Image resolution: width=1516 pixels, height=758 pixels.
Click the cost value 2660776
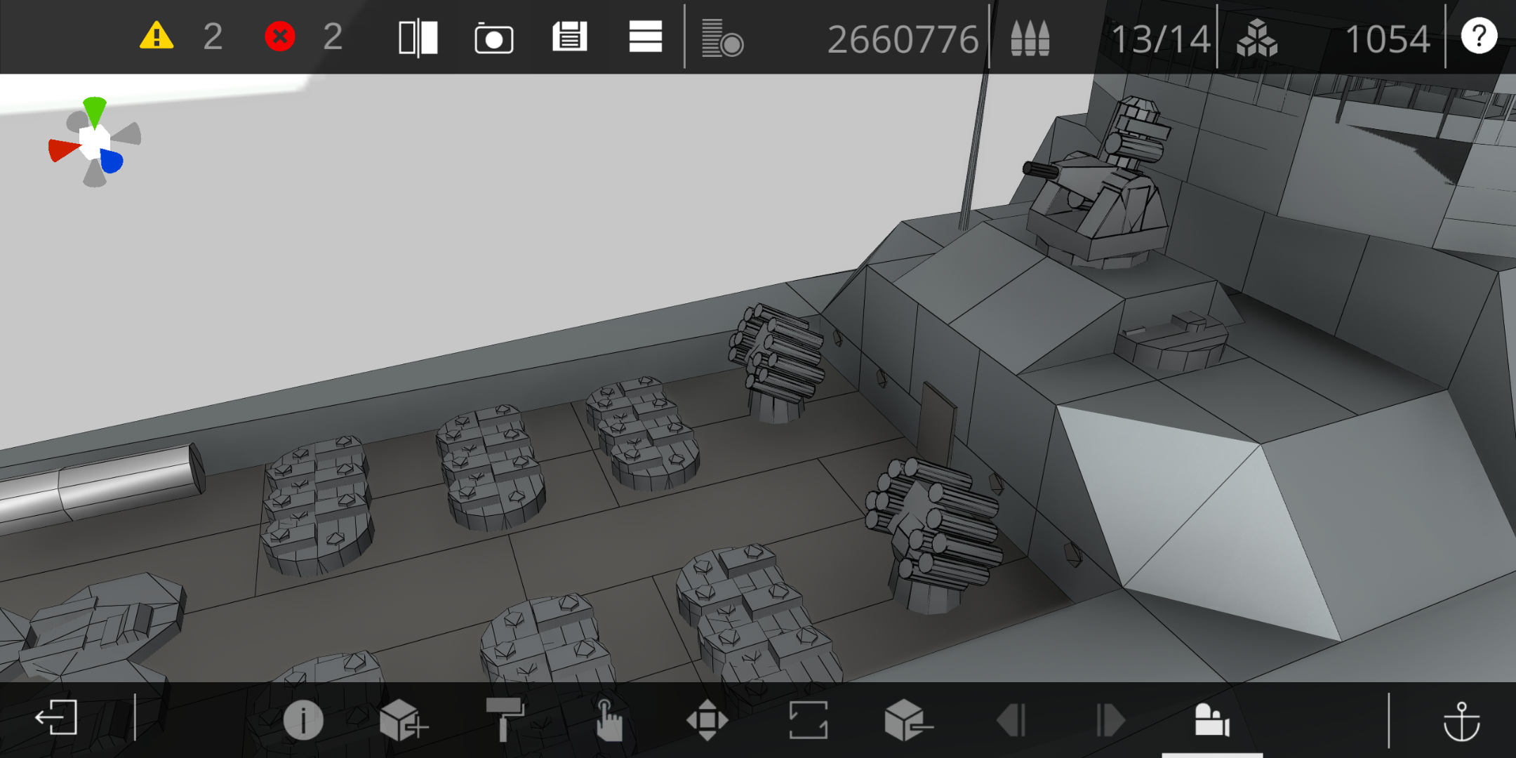click(903, 39)
